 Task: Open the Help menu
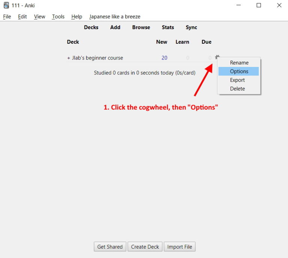pos(76,16)
